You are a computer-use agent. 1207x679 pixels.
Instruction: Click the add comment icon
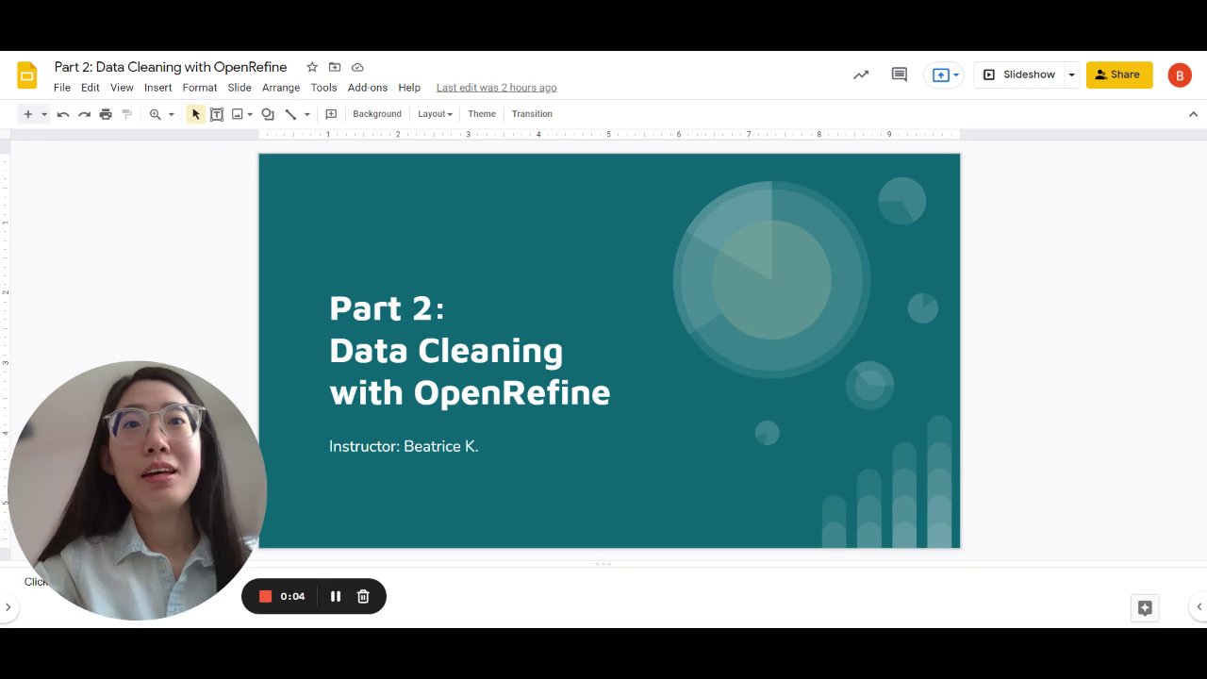331,114
